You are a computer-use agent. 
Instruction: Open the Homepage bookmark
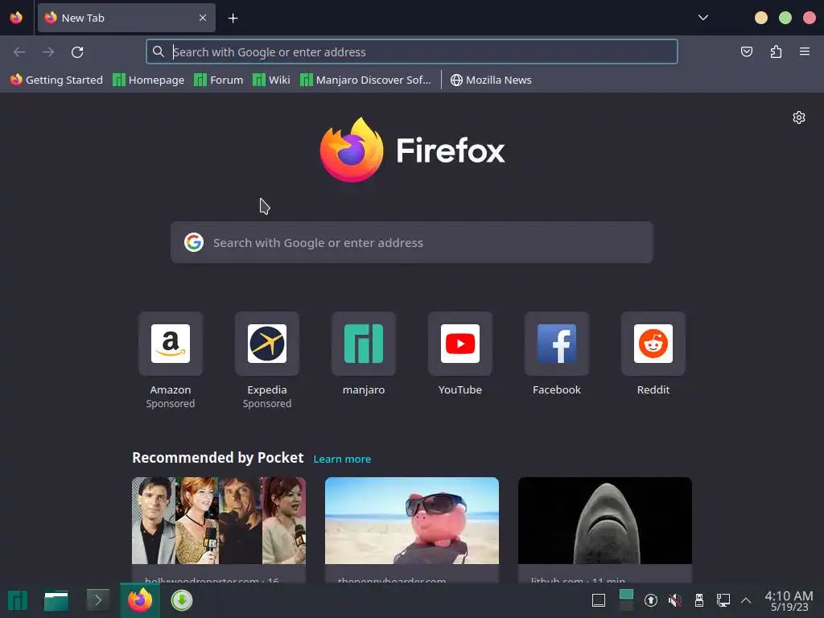coord(149,80)
